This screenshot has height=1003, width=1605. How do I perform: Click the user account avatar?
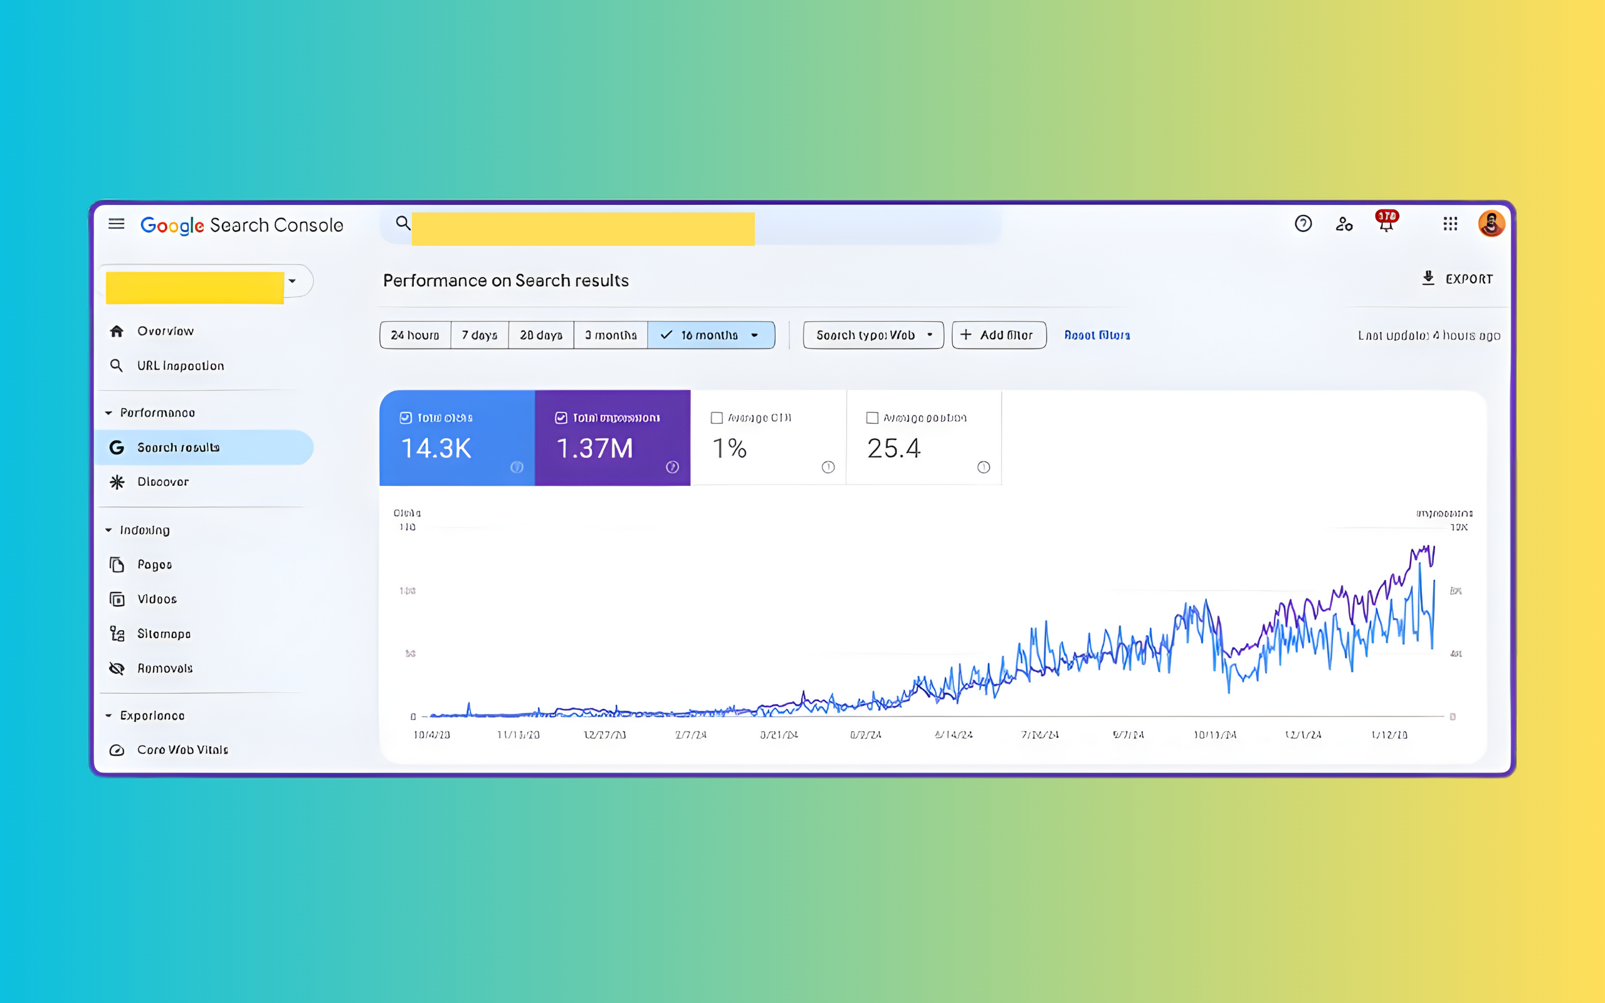1490,224
